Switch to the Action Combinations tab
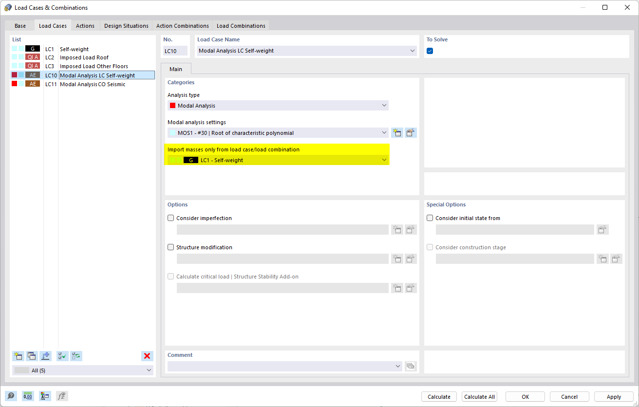Image resolution: width=639 pixels, height=407 pixels. pyautogui.click(x=182, y=25)
